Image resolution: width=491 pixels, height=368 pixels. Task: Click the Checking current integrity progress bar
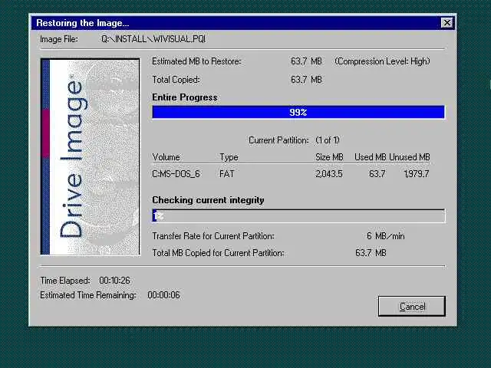[x=298, y=216]
